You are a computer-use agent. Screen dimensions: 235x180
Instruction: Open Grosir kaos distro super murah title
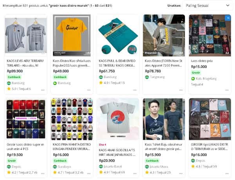point(25,147)
